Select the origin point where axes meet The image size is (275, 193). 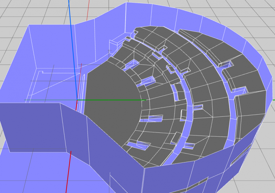77,100
